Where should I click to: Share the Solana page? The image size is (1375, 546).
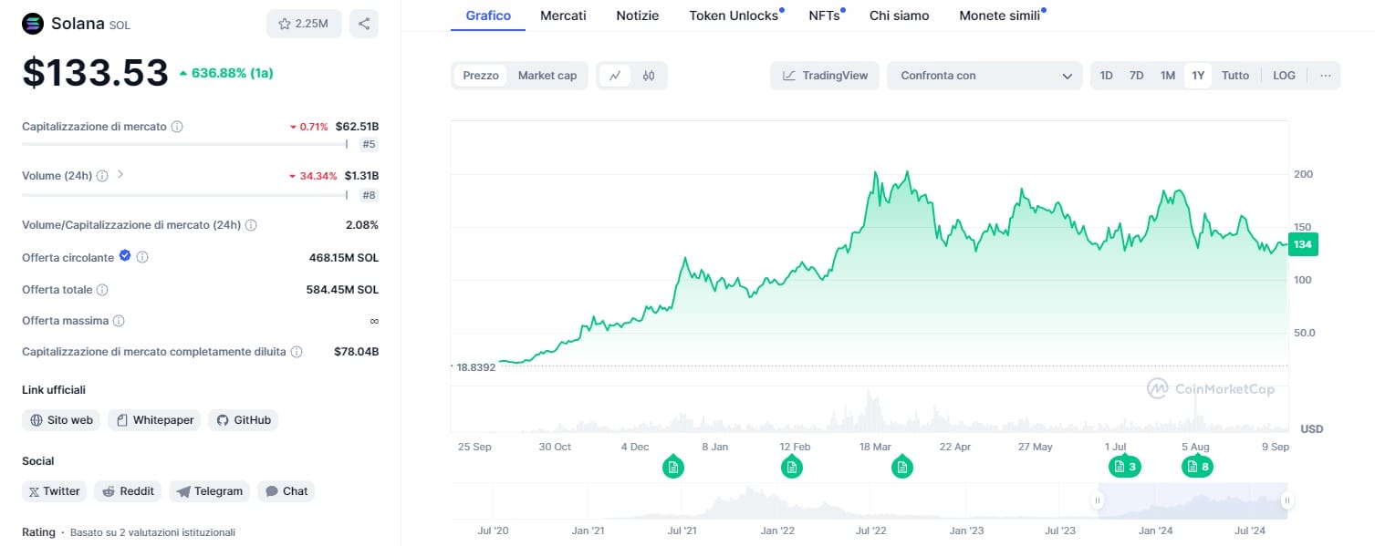pos(364,24)
